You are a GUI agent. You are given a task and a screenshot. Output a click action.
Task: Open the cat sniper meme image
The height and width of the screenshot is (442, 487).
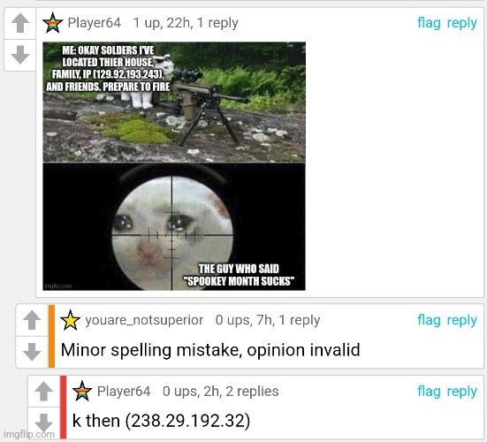click(174, 166)
